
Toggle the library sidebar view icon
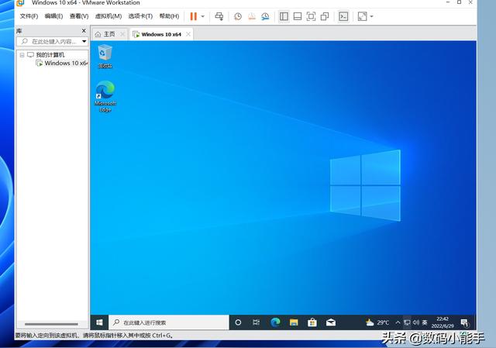coord(284,16)
